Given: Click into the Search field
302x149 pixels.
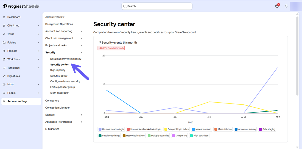Looking at the screenshot, I should (157, 6).
